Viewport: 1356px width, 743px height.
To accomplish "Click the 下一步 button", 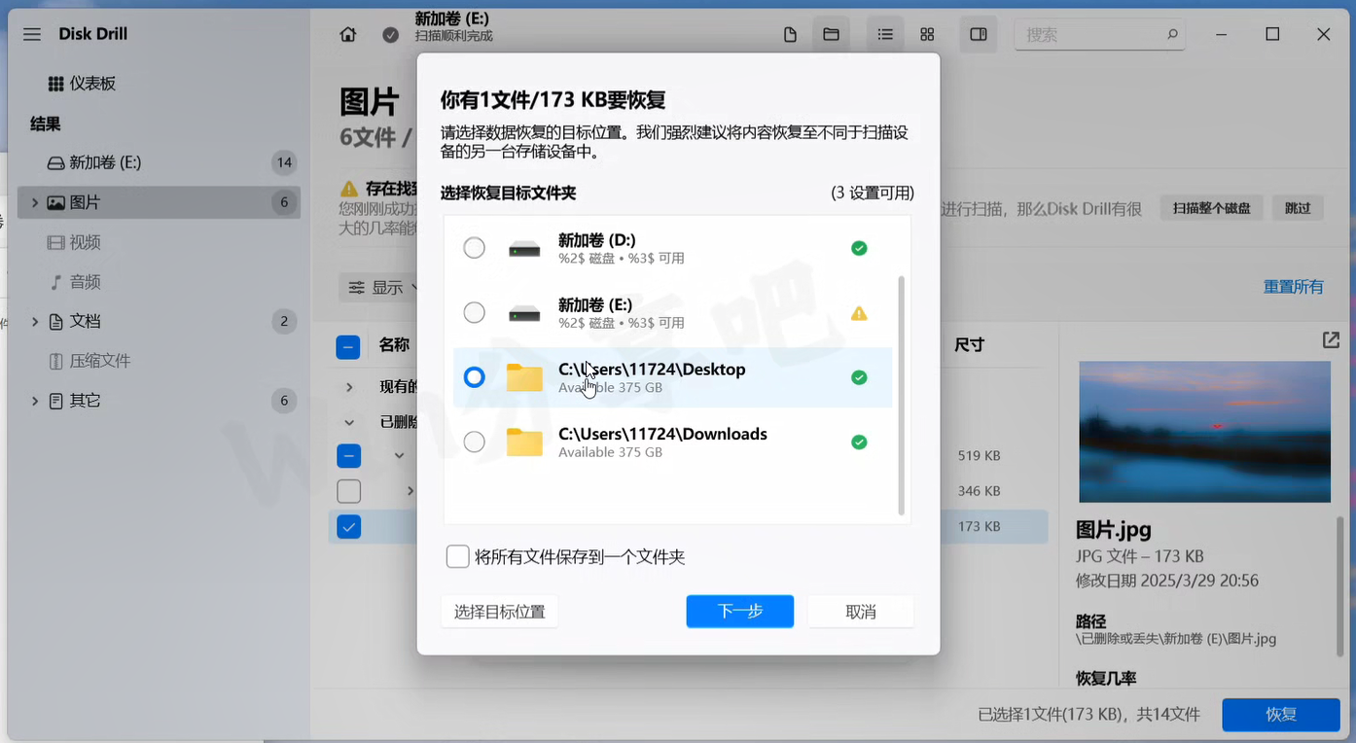I will point(740,612).
